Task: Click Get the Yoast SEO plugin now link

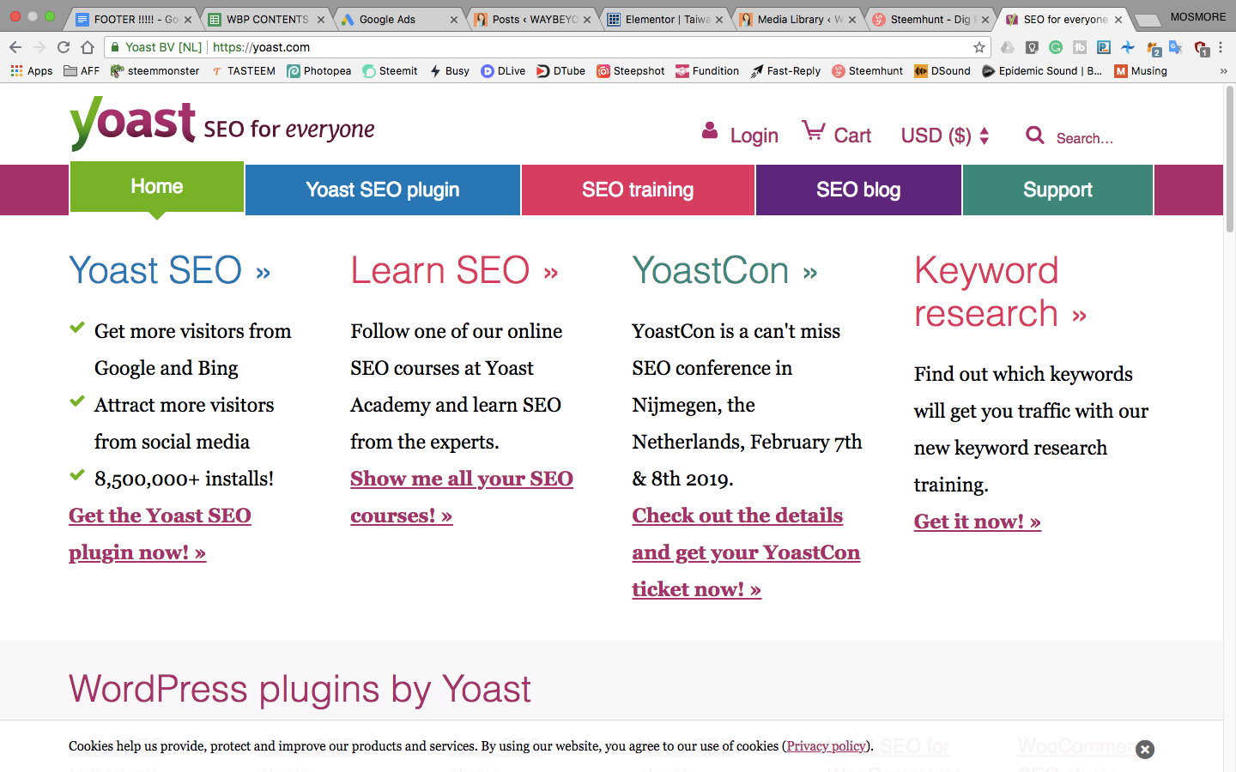Action: tap(160, 534)
